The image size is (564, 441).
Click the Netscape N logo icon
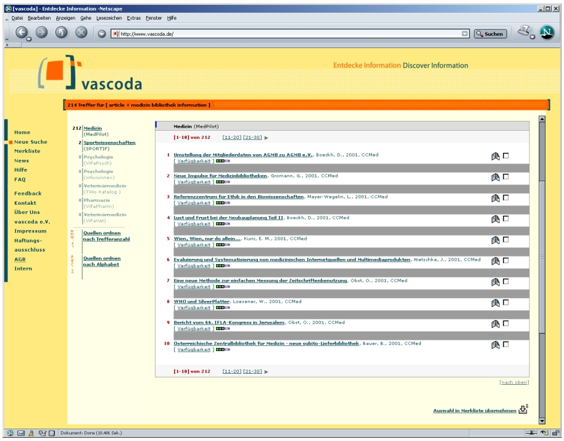click(x=547, y=33)
